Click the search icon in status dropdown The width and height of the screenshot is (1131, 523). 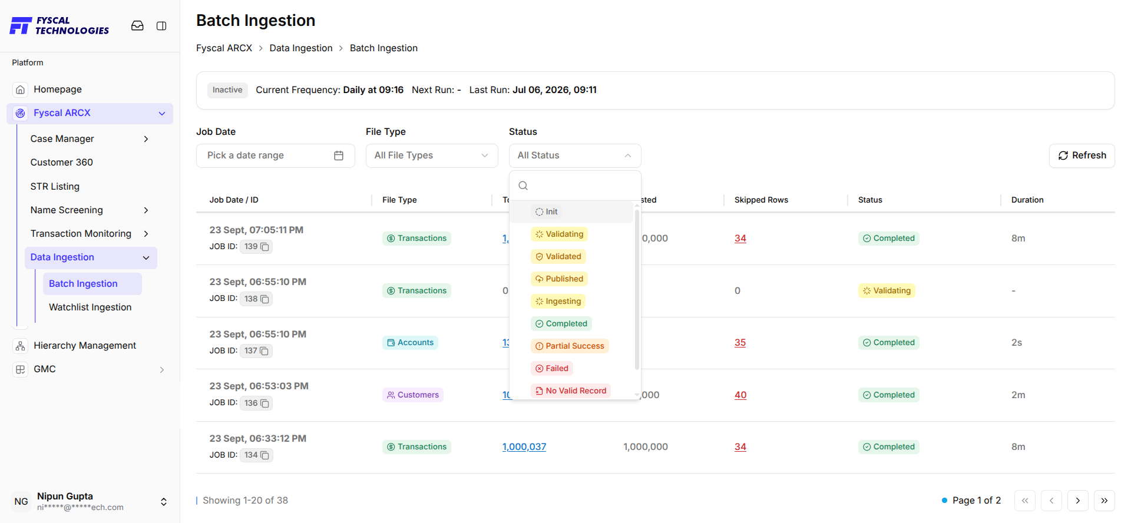click(x=523, y=186)
